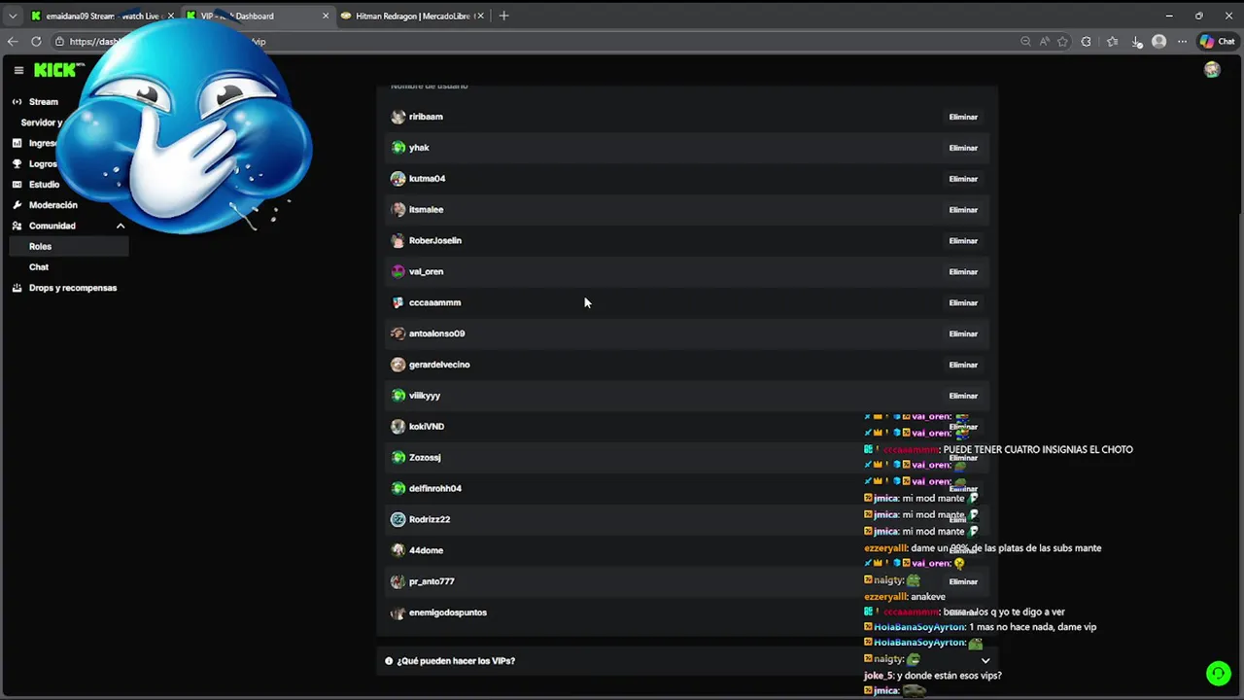This screenshot has width=1244, height=700.
Task: Close the Hitman Redragon tab
Action: coord(480,16)
